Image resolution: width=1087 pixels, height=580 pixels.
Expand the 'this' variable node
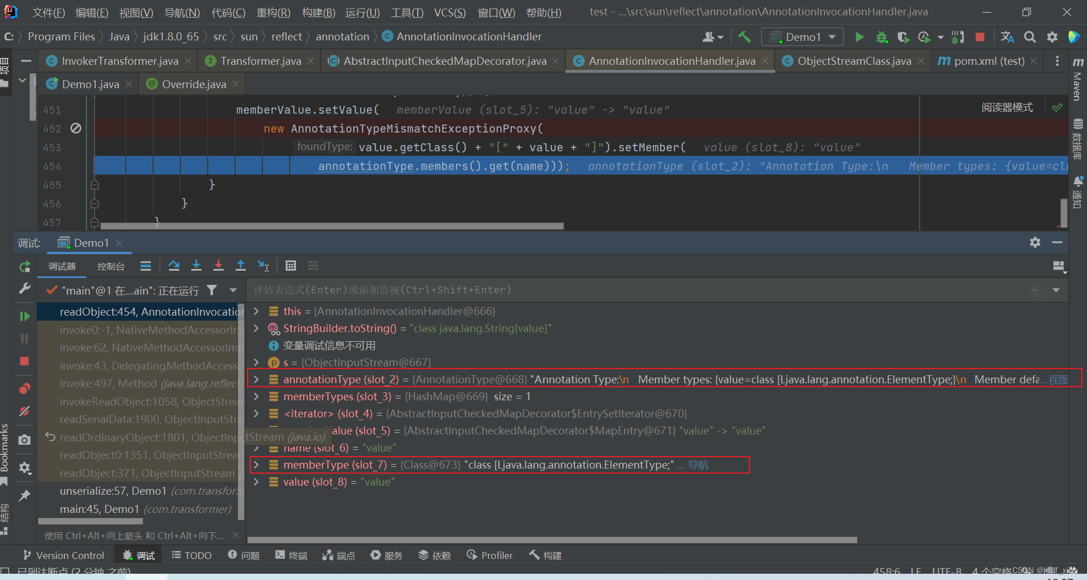tap(257, 311)
